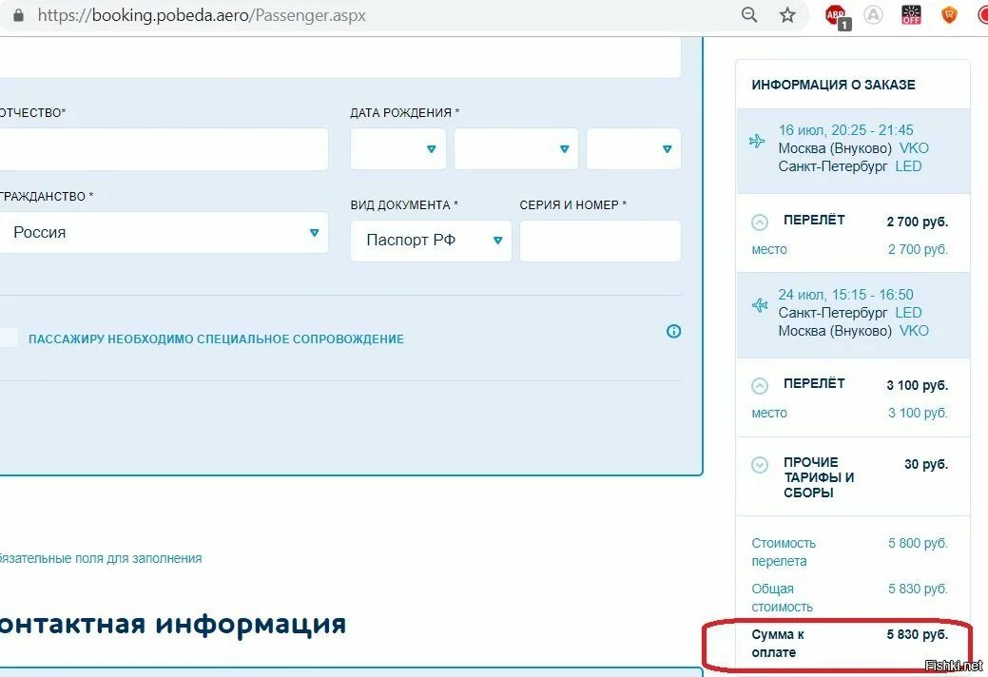
Task: Click the 5 800 руб. flight cost
Action: point(918,543)
